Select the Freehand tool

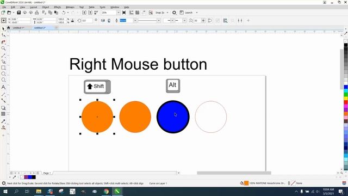tap(3, 56)
